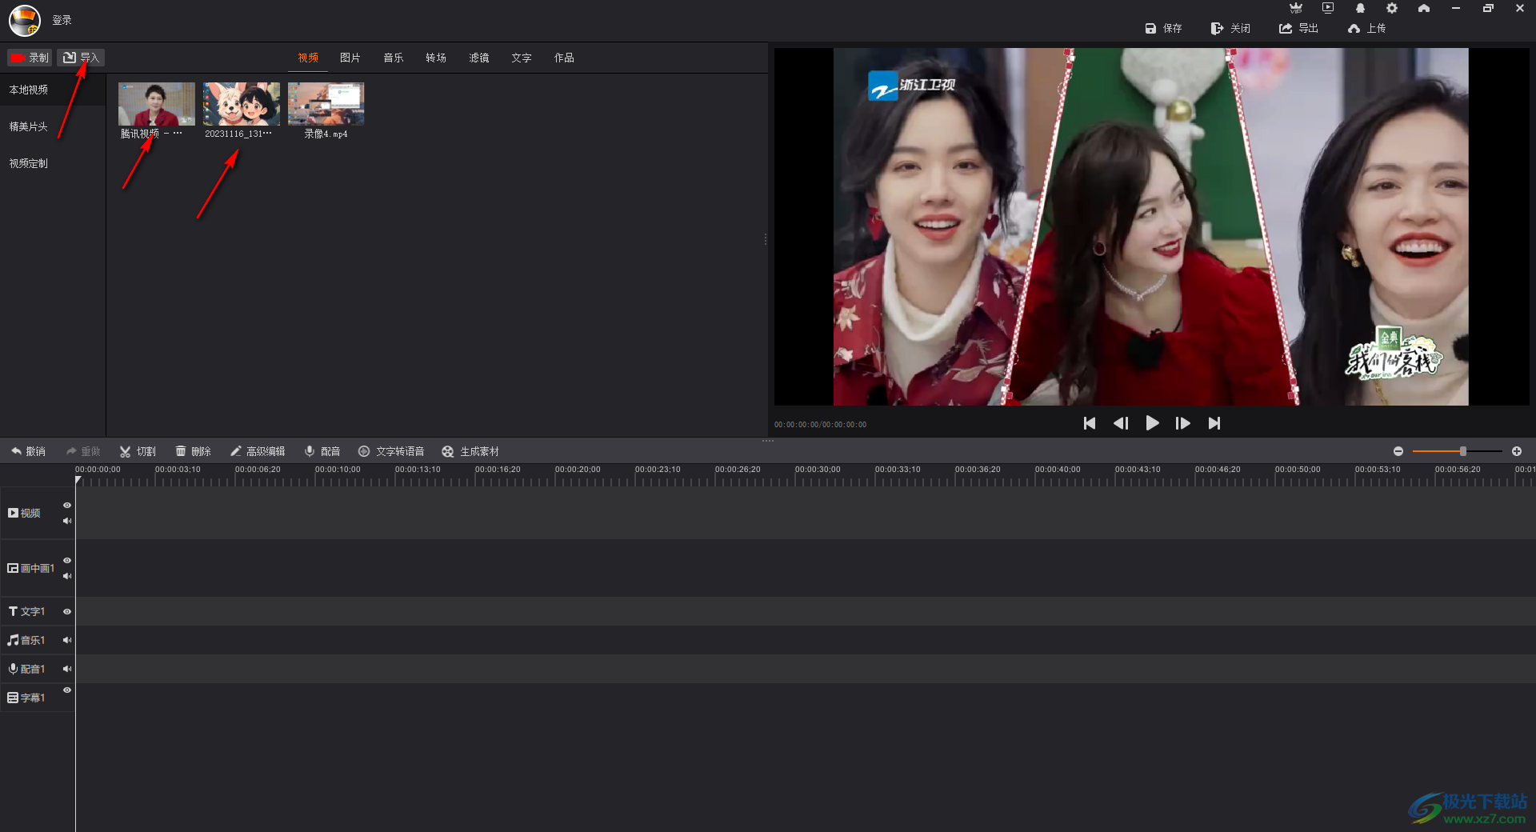Undo the last action with 撤销

click(28, 451)
